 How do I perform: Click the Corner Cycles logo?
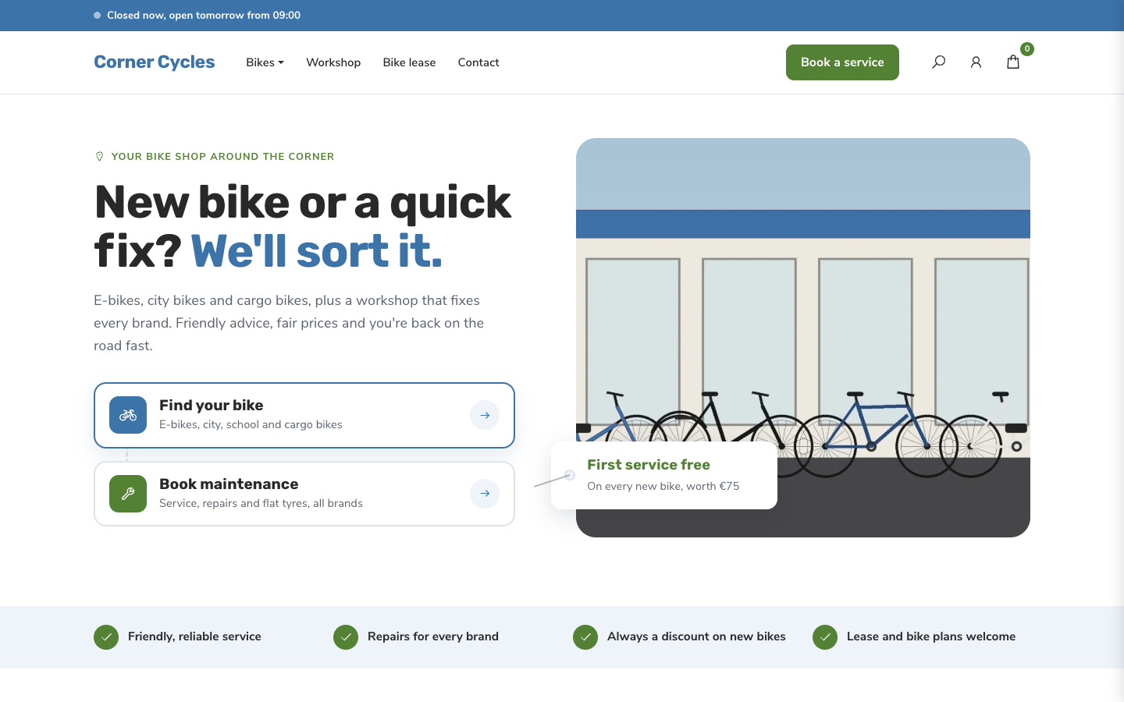[155, 62]
